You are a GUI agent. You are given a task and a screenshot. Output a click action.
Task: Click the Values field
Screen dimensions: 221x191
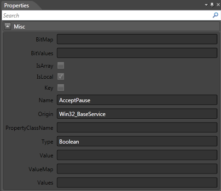click(x=137, y=183)
